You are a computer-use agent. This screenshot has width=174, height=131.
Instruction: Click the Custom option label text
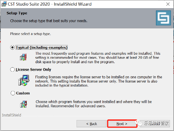point(23,93)
